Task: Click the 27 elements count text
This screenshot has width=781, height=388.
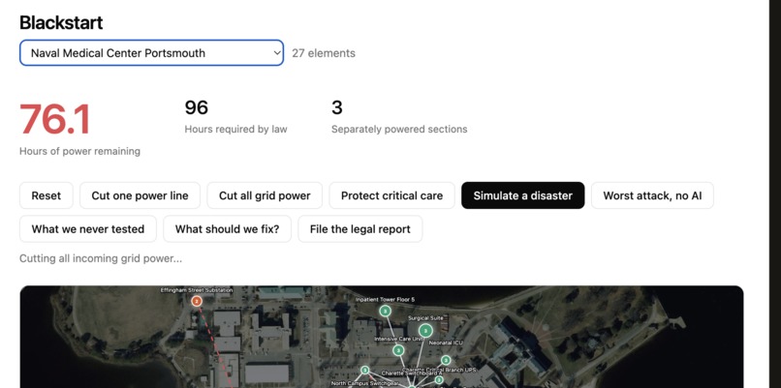Action: pos(324,53)
